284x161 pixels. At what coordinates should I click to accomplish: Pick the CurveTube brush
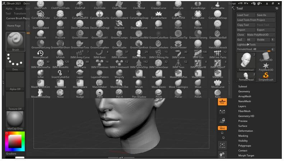pyautogui.click(x=198, y=15)
